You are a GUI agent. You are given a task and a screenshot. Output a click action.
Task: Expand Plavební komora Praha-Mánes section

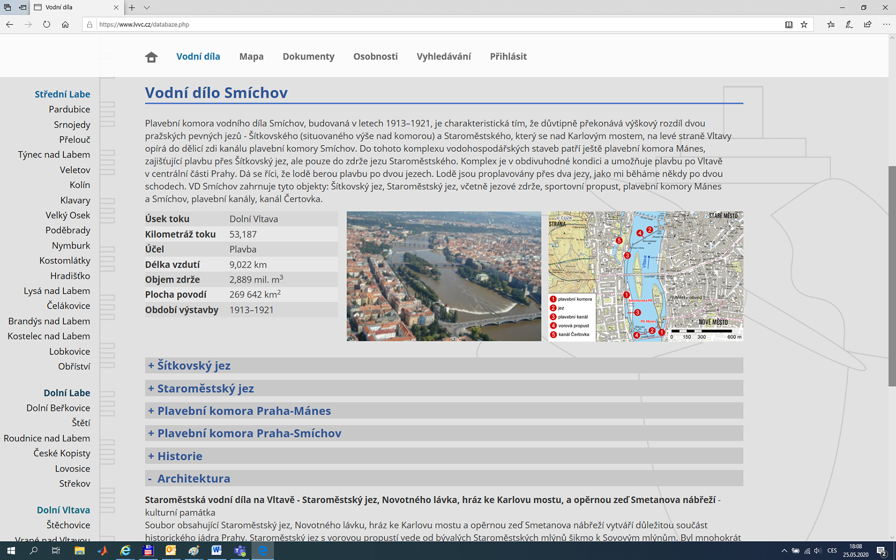pyautogui.click(x=244, y=411)
